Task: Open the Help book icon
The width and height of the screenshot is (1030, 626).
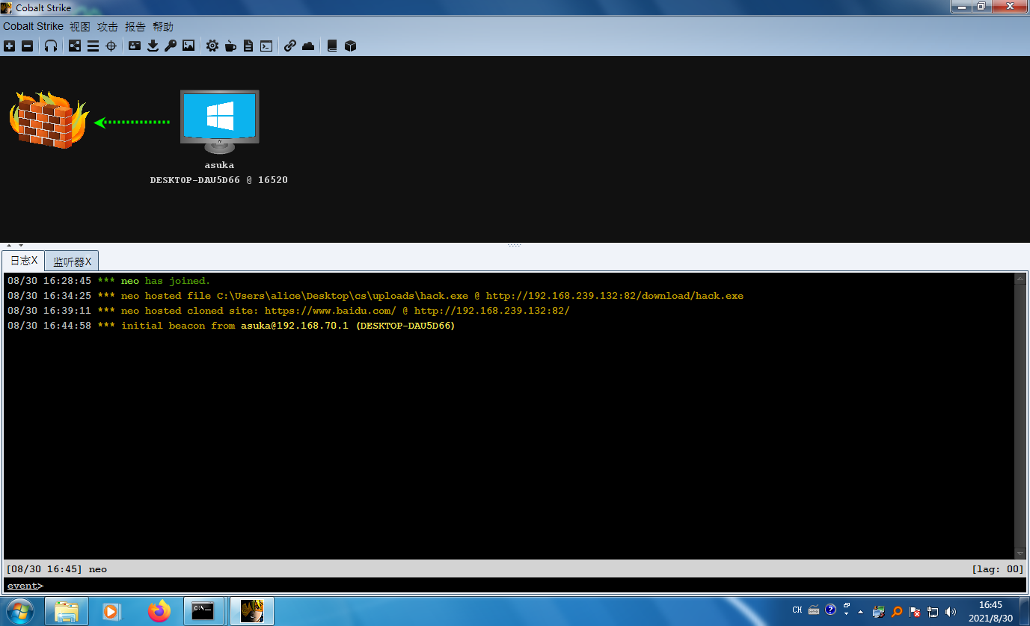Action: click(332, 46)
